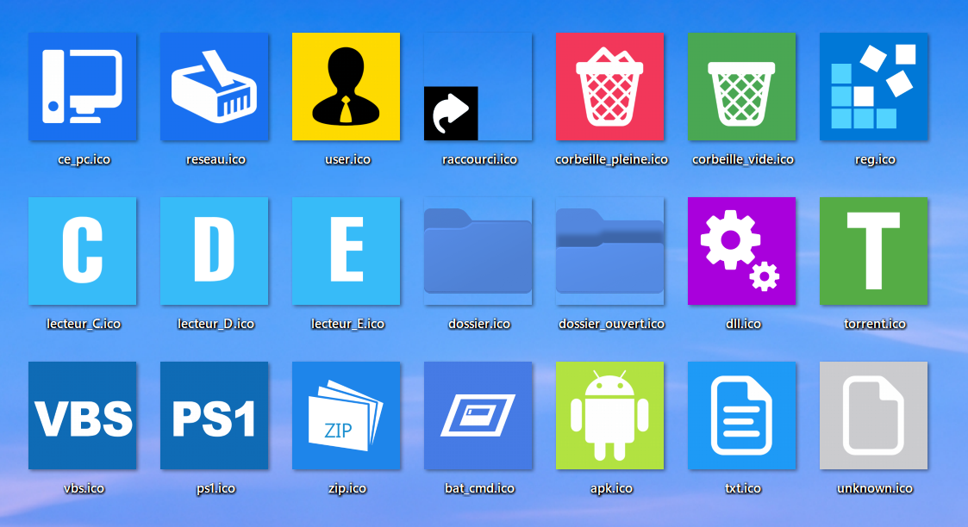Screen dimensions: 968x527
Task: Click the ce_pc.ico computer icon
Action: coord(83,86)
